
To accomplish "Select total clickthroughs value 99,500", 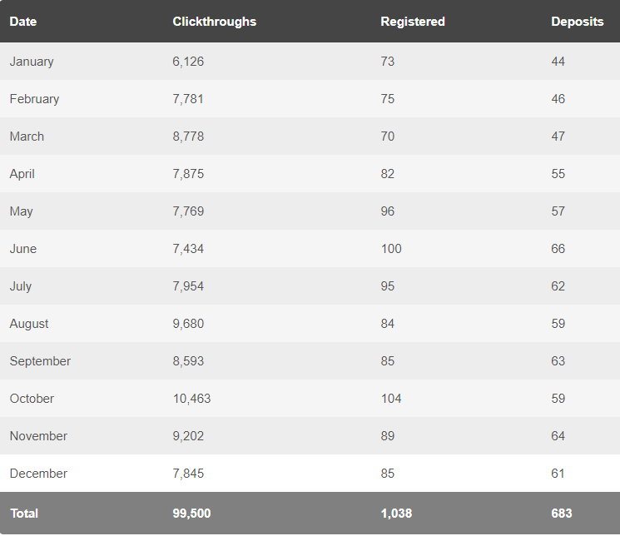I will click(191, 514).
